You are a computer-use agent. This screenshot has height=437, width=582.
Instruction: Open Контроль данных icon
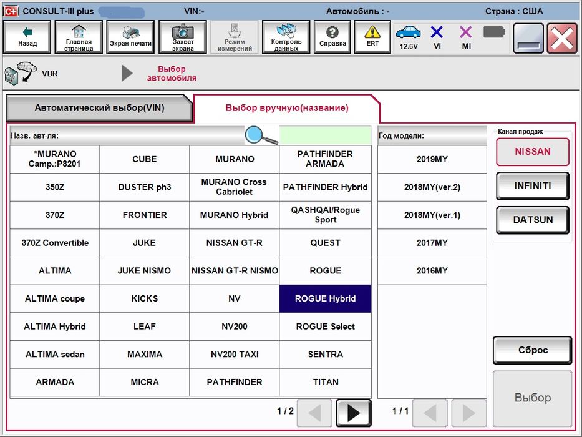coord(286,37)
